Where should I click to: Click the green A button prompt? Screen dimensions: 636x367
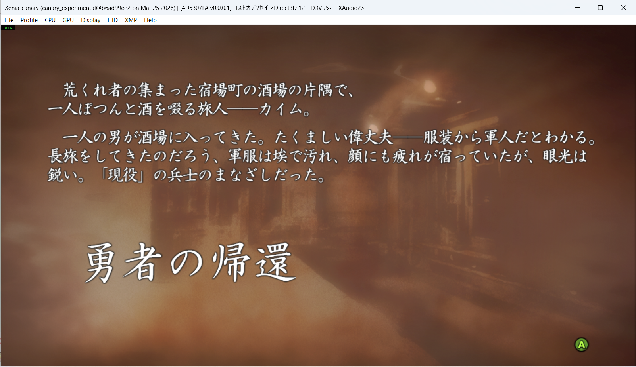pos(582,345)
